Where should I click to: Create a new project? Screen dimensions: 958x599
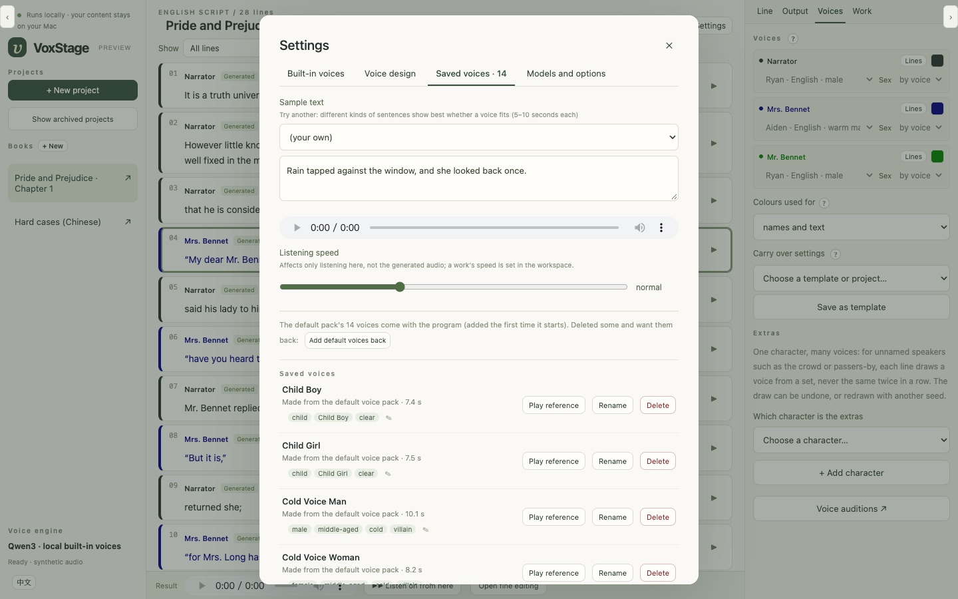[x=73, y=91]
